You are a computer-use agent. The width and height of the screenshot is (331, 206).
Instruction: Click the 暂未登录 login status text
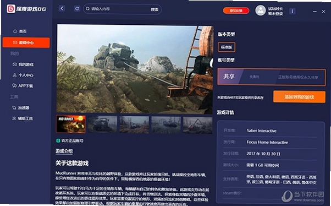275,14
